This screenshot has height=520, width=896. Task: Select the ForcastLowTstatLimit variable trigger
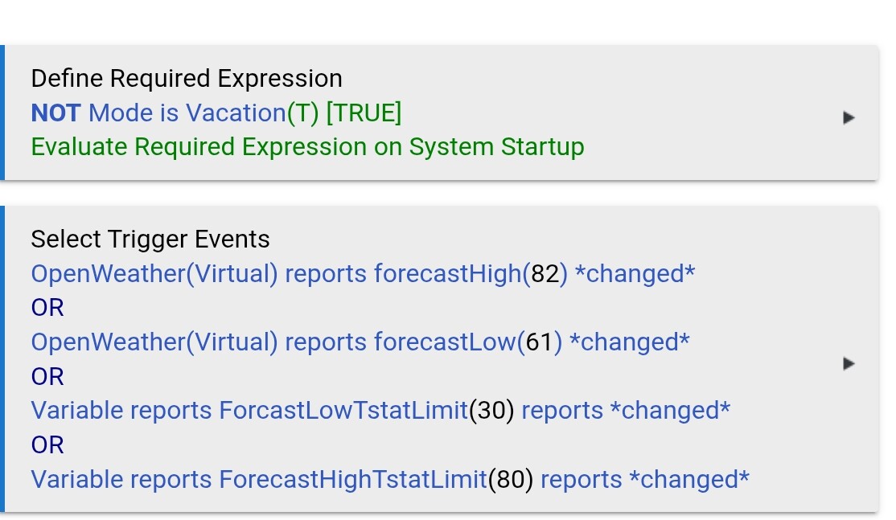[249, 411]
